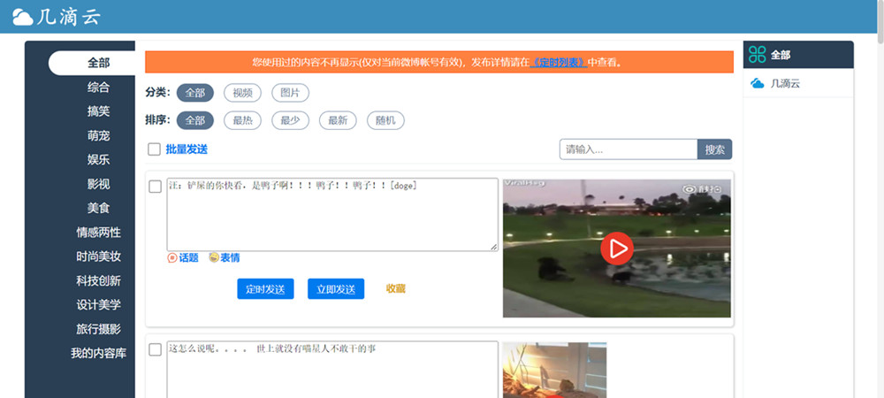The image size is (884, 398).
Task: Click the search input field
Action: 629,149
